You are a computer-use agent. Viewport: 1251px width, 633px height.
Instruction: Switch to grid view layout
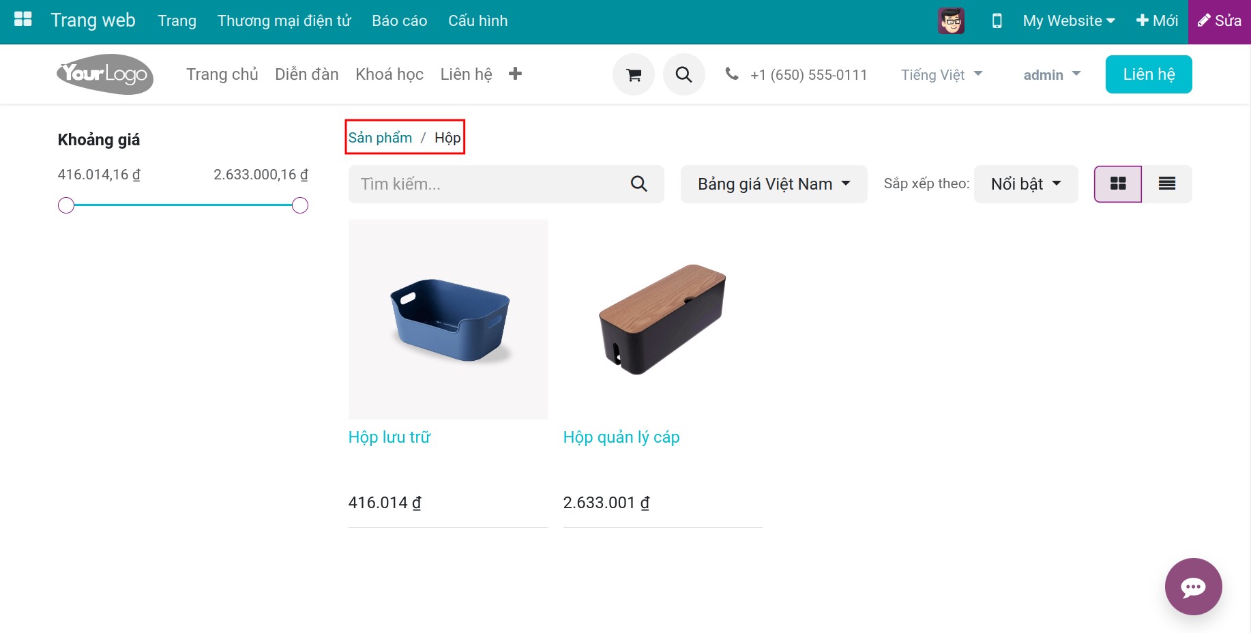[x=1117, y=184]
